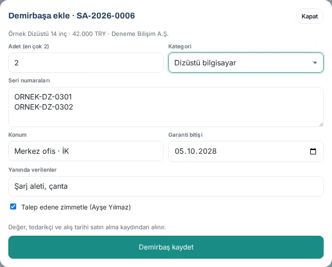Open the Kategori dropdown showing Dizüstü bilgisayar
This screenshot has width=332, height=267.
click(x=246, y=63)
